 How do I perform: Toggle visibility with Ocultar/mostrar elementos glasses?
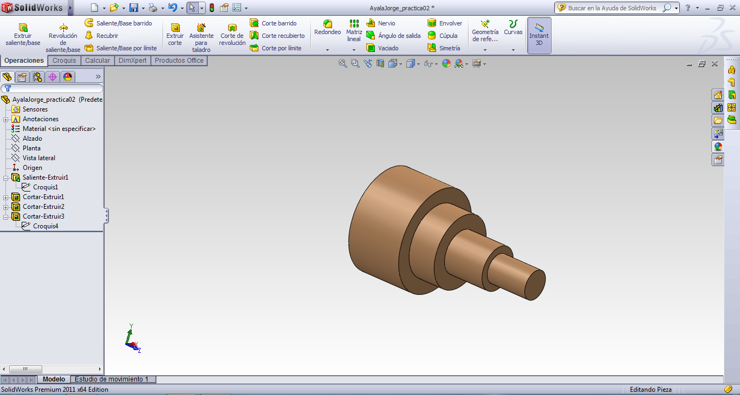pos(428,63)
